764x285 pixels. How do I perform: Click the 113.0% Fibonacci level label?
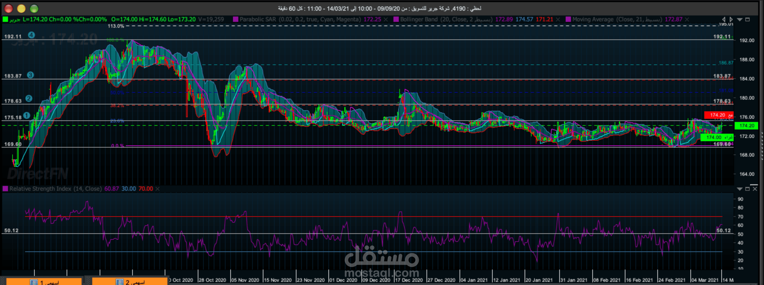[116, 26]
